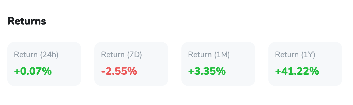This screenshot has height=105, width=353.
Task: Select the (1Y) period text
Action: (308, 55)
